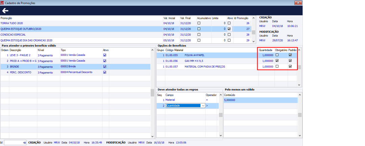This screenshot has width=365, height=146.
Task: Click the Id Promoção column header
Action: click(241, 18)
